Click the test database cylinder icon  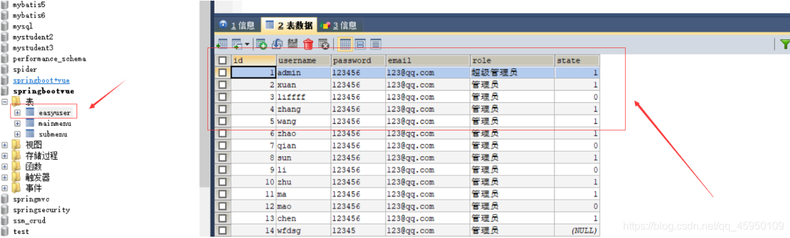coord(5,231)
